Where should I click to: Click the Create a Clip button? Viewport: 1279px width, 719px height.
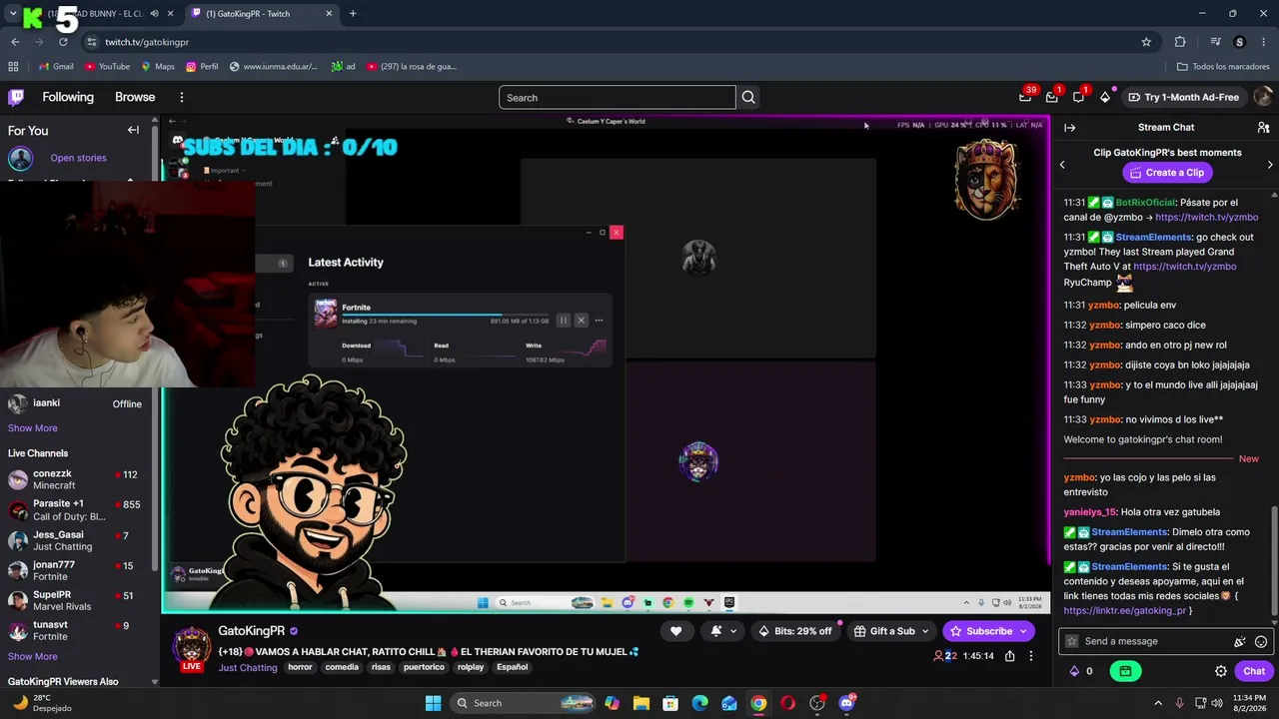click(1166, 173)
